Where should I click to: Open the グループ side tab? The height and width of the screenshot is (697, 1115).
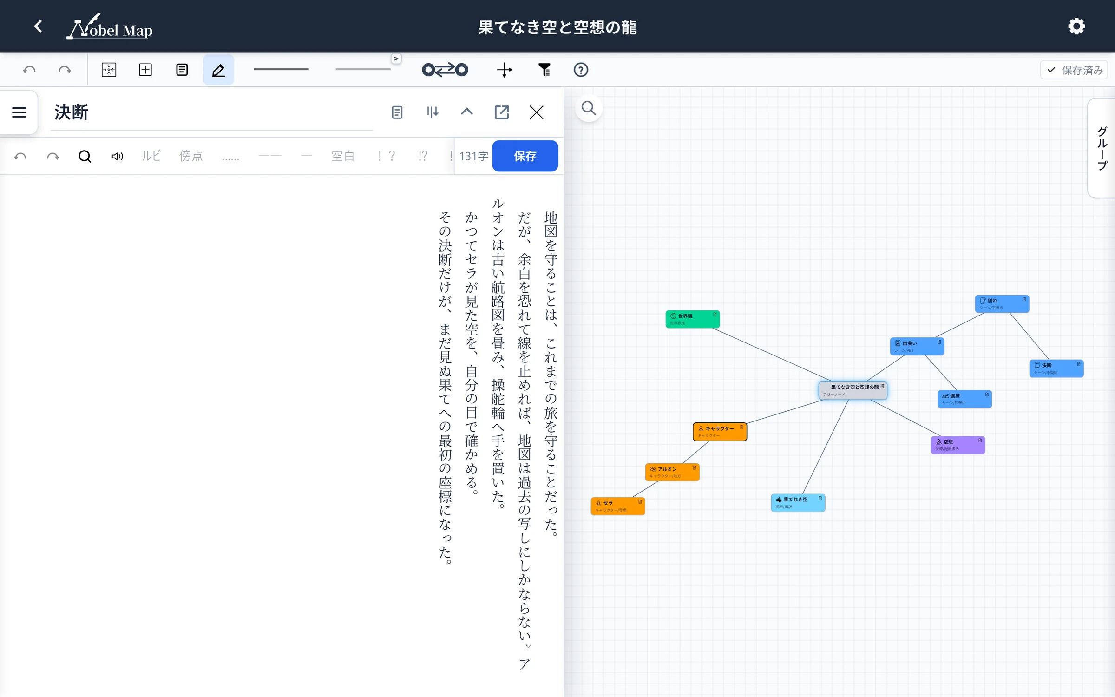(1102, 148)
